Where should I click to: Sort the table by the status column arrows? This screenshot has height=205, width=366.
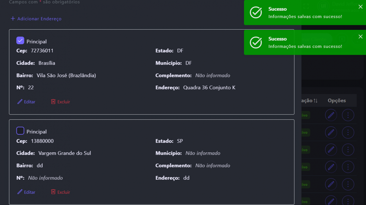coord(315,101)
